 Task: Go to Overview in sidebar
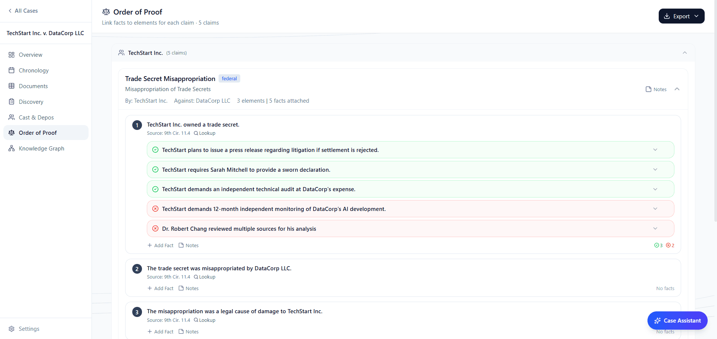pyautogui.click(x=31, y=55)
